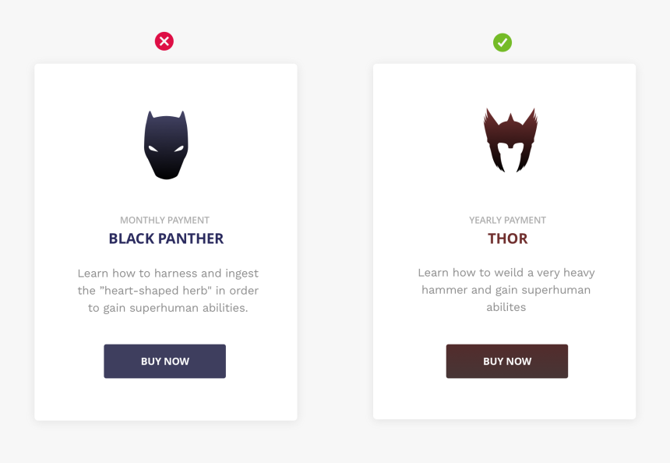This screenshot has width=670, height=463.
Task: Select the THOR heading
Action: click(x=507, y=239)
